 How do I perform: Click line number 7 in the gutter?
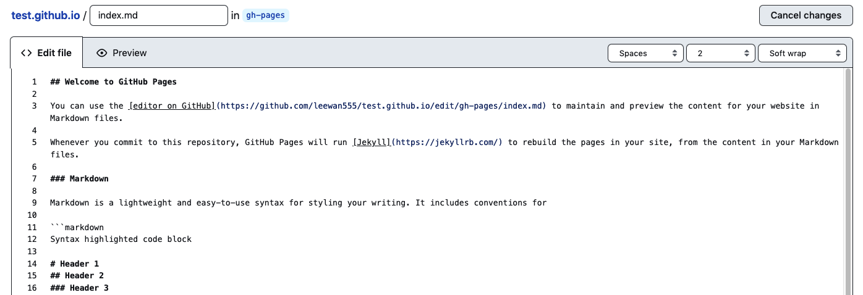pos(35,179)
